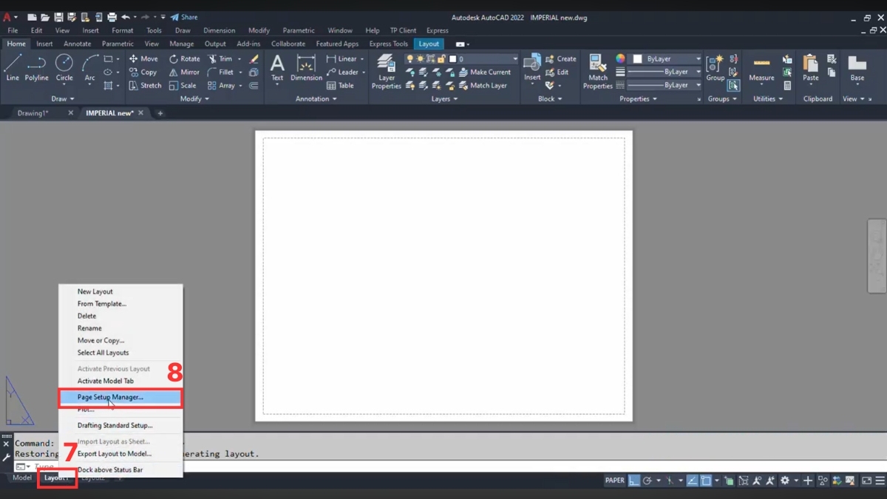The width and height of the screenshot is (887, 499).
Task: Click the Rotate tool
Action: pyautogui.click(x=184, y=58)
